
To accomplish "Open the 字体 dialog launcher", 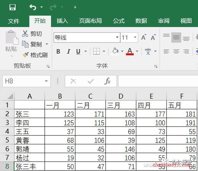I will tap(156, 66).
